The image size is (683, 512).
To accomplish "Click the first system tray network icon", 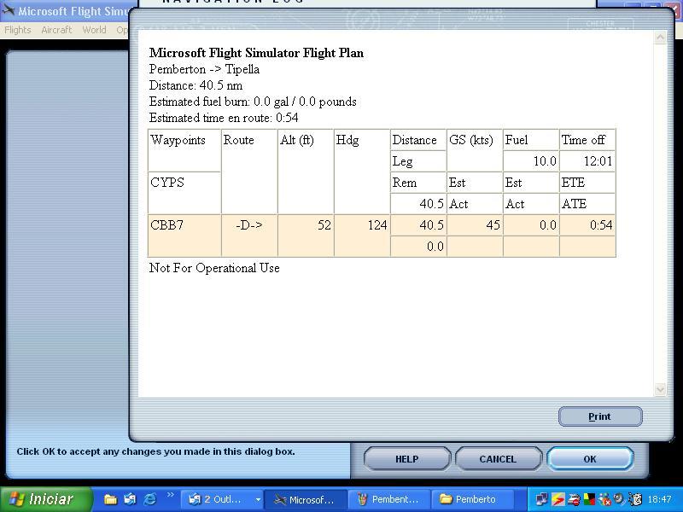I will [x=542, y=499].
